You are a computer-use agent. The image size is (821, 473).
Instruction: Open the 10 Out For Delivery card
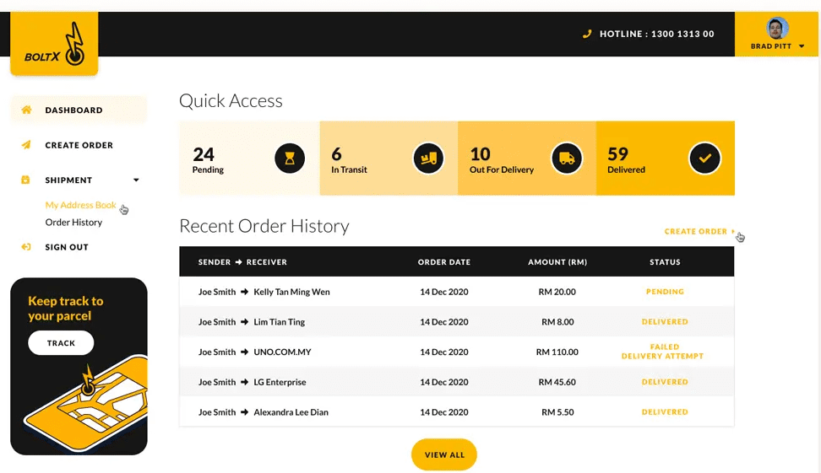point(527,159)
